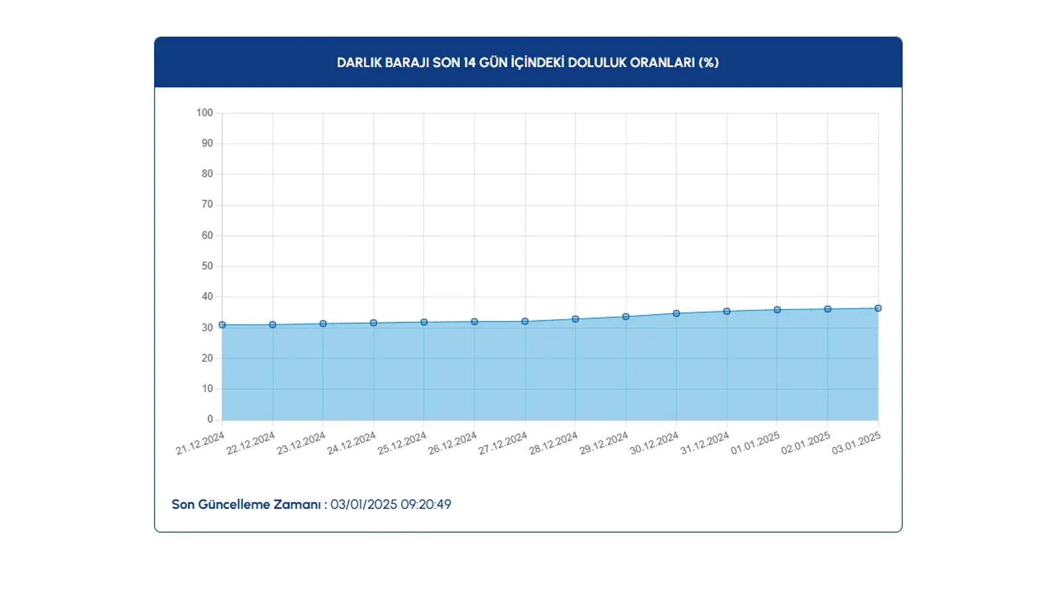Viewport: 1062px width, 597px height.
Task: Click the data point for 02.01.2025
Action: coord(828,309)
